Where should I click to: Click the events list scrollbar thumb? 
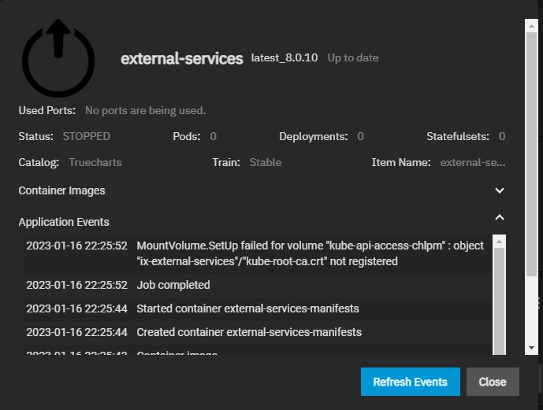point(499,299)
